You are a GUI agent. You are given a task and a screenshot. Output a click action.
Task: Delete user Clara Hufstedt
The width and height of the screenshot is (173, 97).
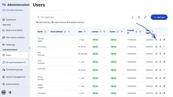tap(160, 62)
